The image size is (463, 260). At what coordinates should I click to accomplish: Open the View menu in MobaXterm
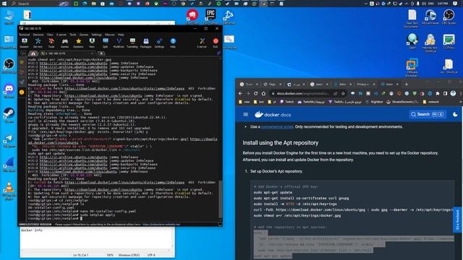[50, 35]
